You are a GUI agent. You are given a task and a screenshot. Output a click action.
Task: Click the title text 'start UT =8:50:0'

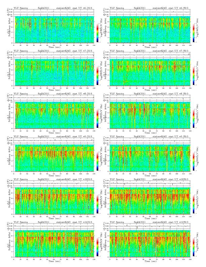(x=178, y=93)
